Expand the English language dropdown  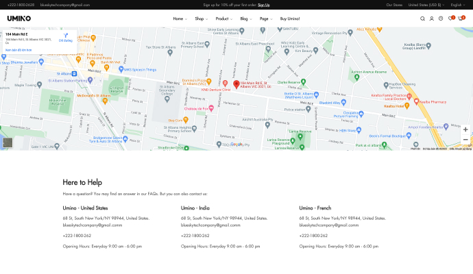[457, 4]
